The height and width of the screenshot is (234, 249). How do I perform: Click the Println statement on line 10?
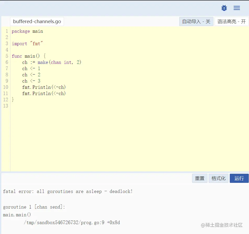(44, 87)
